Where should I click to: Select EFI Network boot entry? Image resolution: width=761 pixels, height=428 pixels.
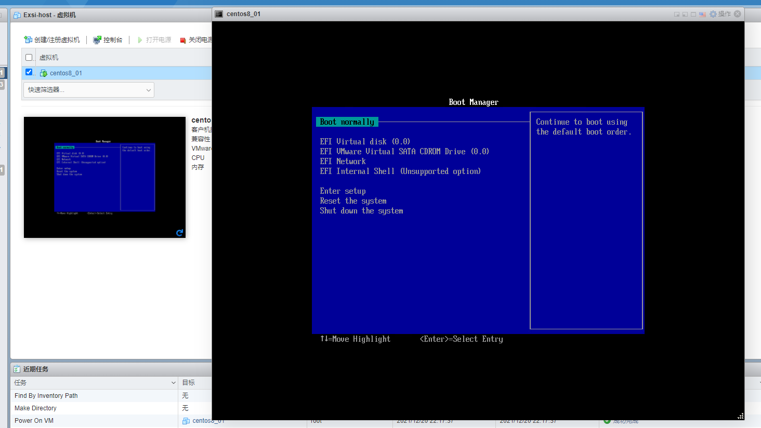click(343, 161)
